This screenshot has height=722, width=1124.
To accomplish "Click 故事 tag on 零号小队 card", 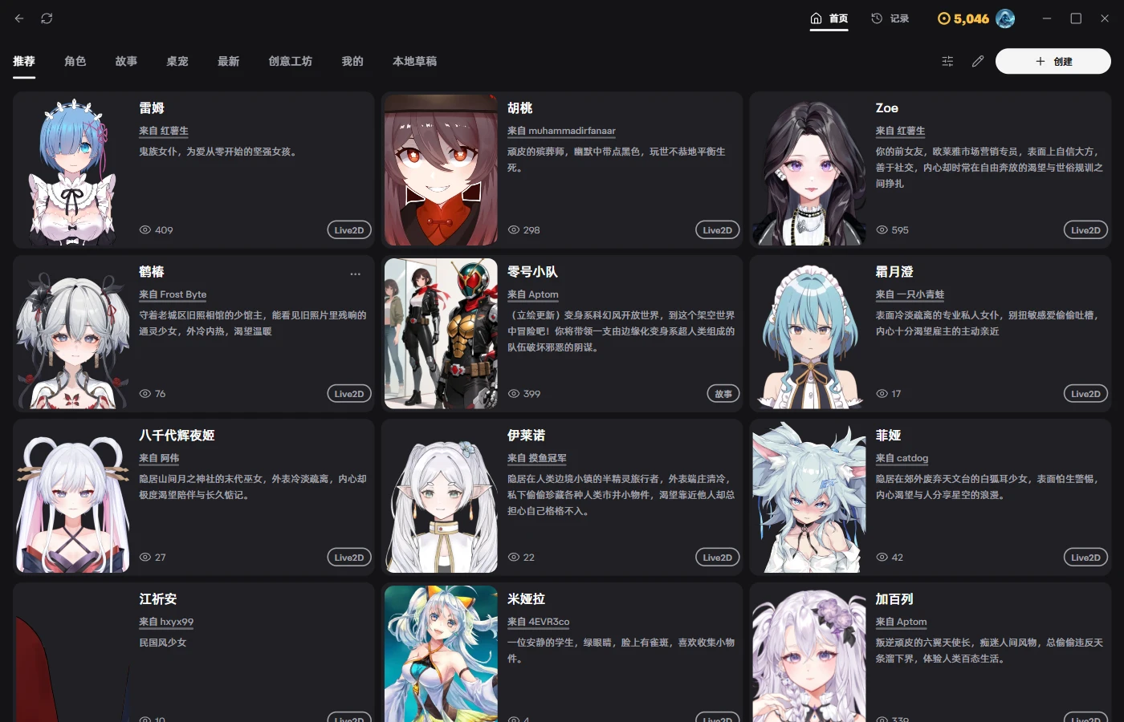I will (723, 394).
